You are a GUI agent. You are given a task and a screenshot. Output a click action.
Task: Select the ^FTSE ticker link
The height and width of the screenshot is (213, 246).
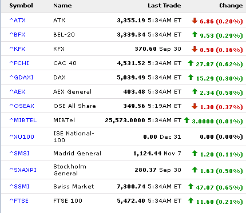pyautogui.click(x=19, y=200)
